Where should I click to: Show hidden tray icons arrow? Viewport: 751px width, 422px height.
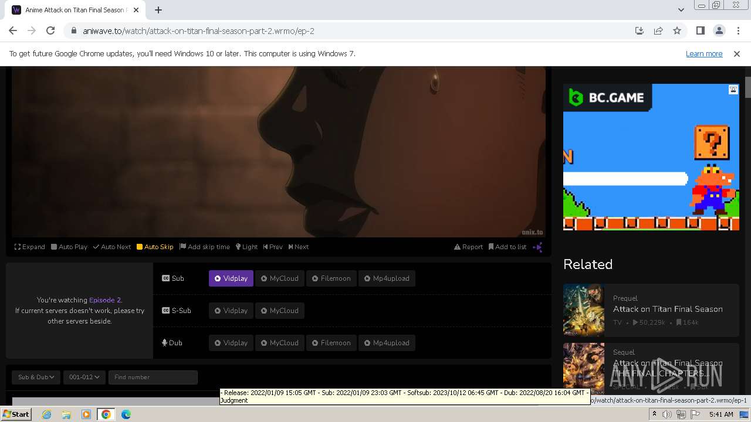(x=654, y=414)
